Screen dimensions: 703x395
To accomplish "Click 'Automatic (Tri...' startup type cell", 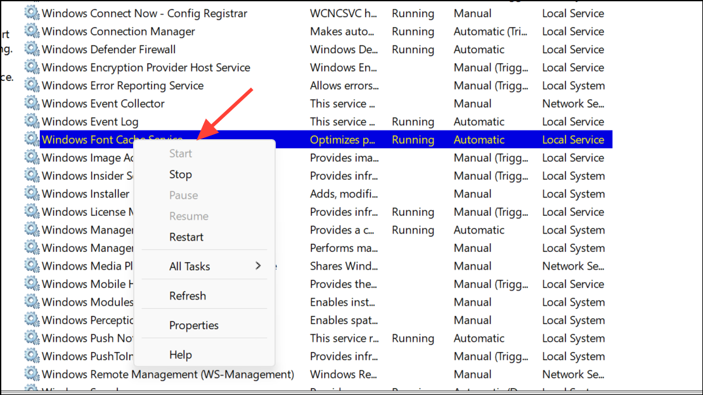I will (491, 32).
